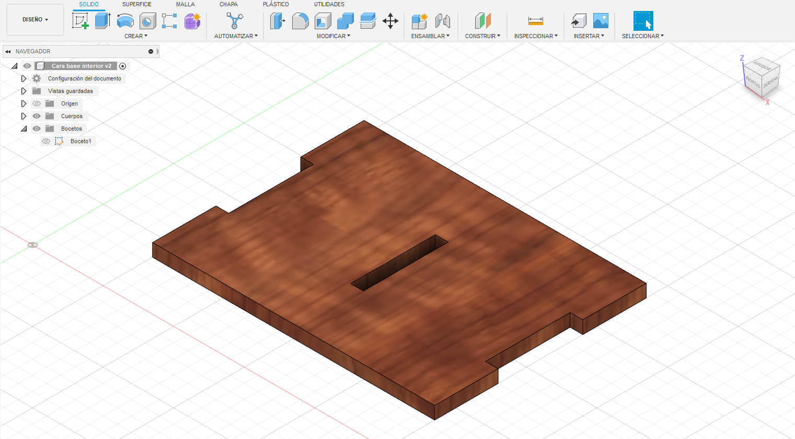
Task: Click the SUPERIOR face of the view cube
Action: coord(763,67)
